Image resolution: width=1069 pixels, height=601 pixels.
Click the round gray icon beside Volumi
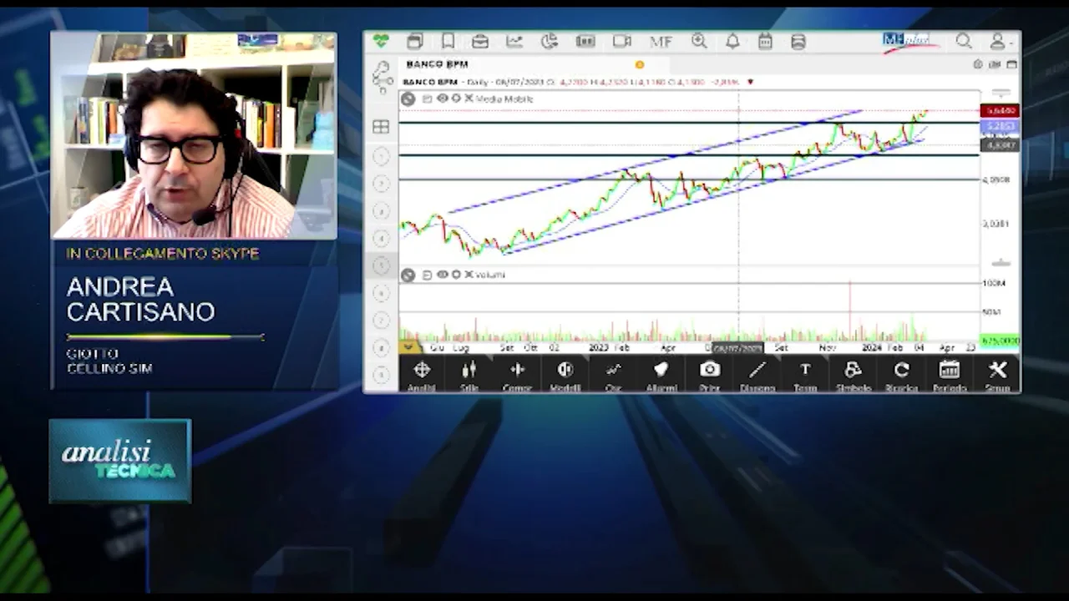click(408, 275)
